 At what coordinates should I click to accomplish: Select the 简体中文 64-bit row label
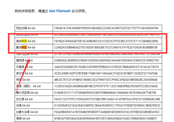pyautogui.click(x=26, y=41)
